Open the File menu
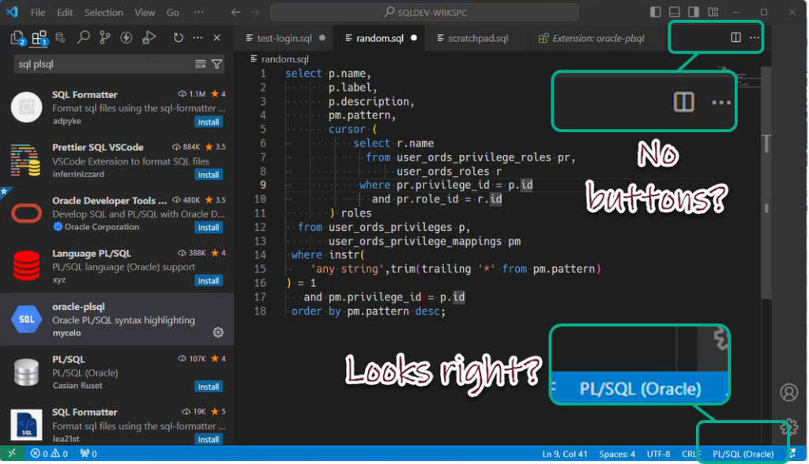809x464 pixels. [38, 13]
